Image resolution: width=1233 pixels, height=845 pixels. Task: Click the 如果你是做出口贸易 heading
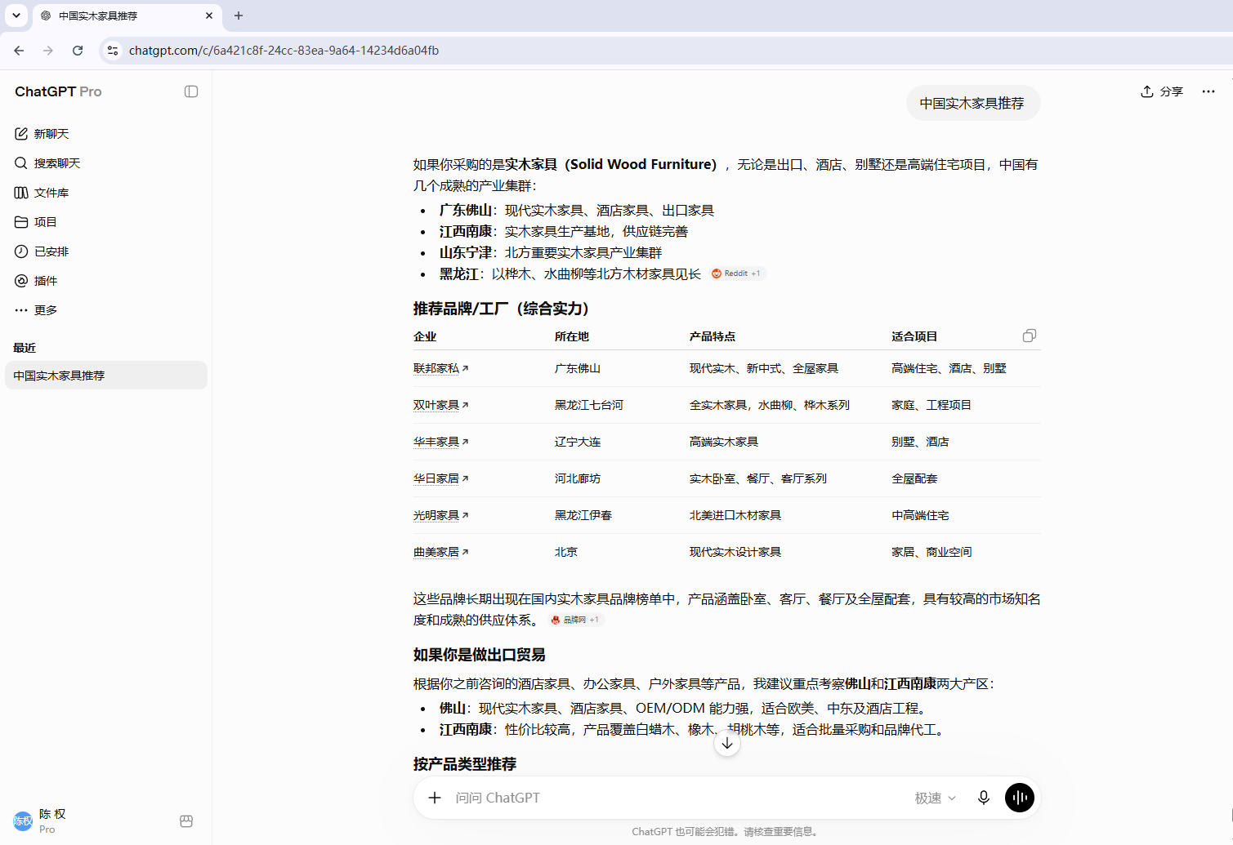[480, 655]
